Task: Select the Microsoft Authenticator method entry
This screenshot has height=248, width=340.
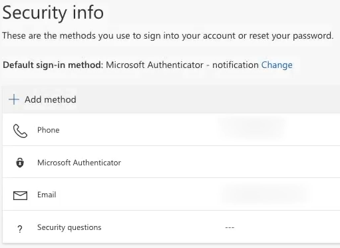Action: point(171,162)
